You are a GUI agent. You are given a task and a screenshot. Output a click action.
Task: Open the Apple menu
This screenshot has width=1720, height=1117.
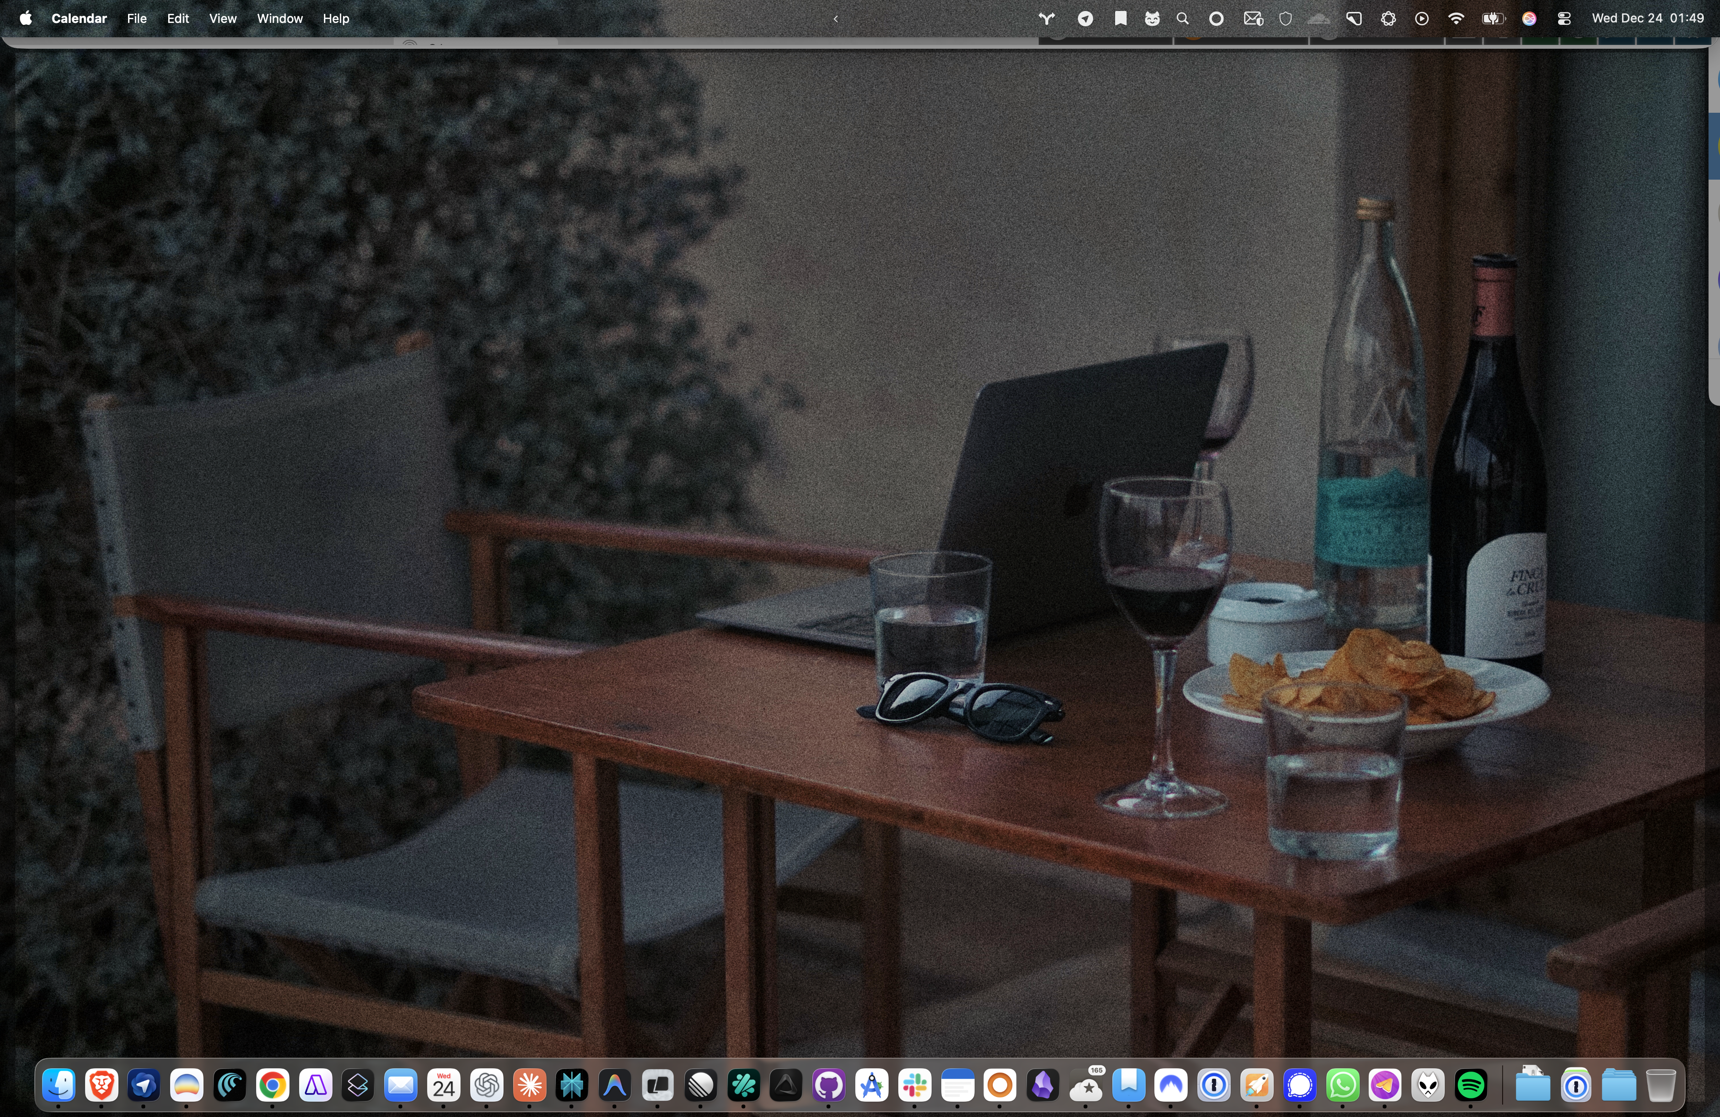(25, 19)
